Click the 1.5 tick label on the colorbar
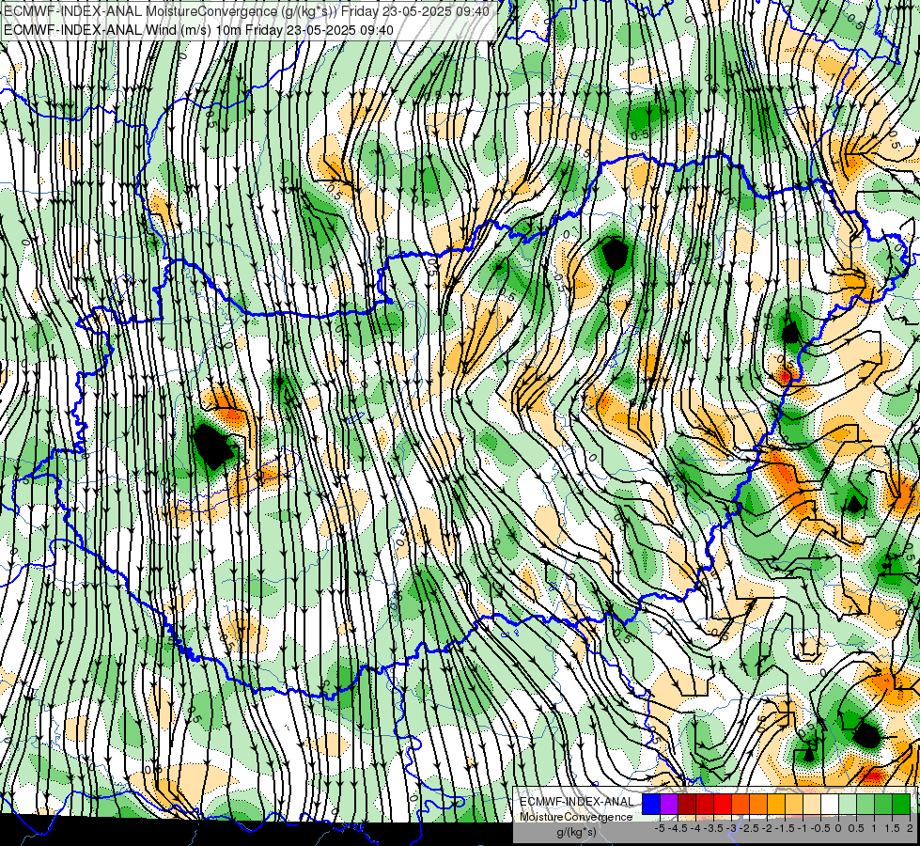This screenshot has width=920, height=846. (x=893, y=828)
